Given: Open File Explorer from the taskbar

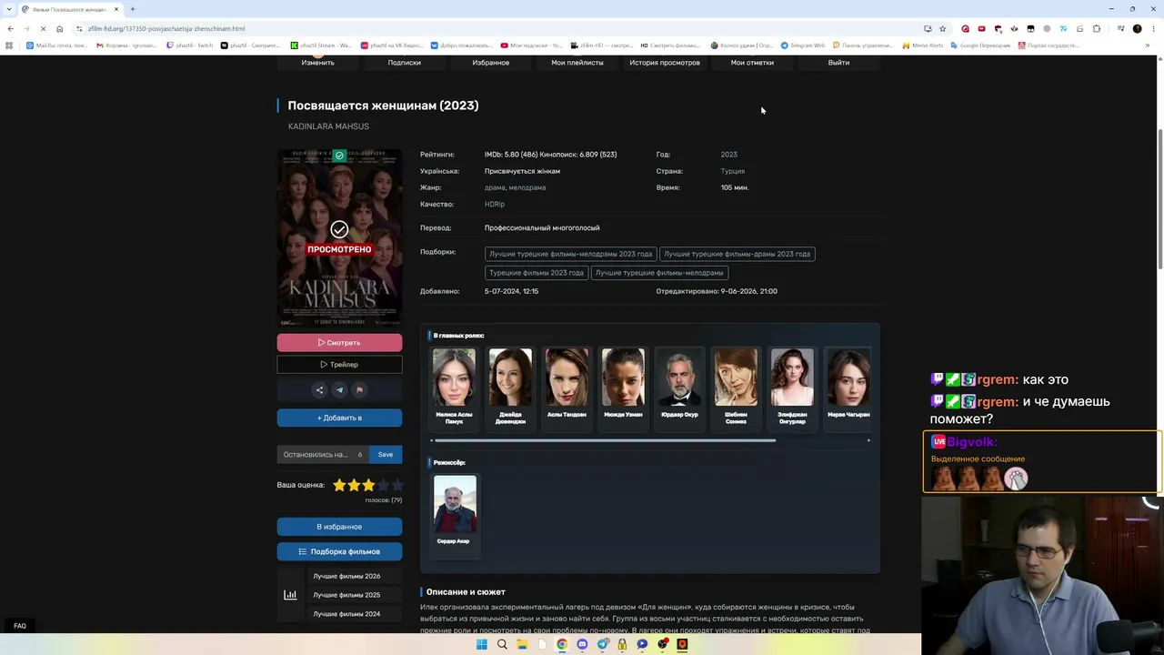Looking at the screenshot, I should click(522, 644).
